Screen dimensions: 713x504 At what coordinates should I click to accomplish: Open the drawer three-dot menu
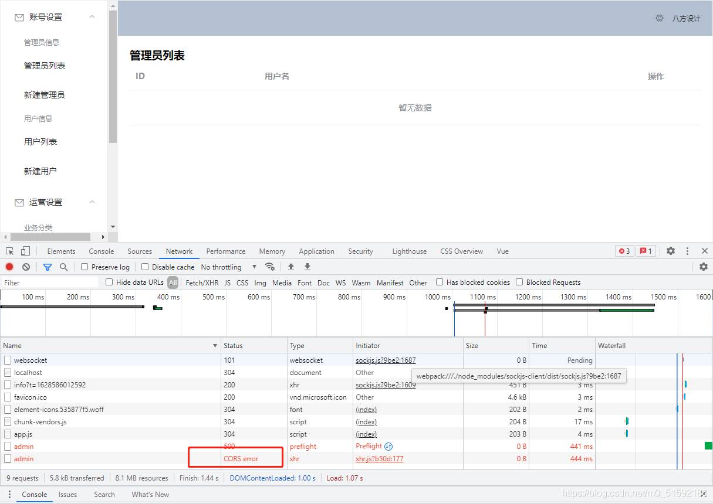click(10, 495)
